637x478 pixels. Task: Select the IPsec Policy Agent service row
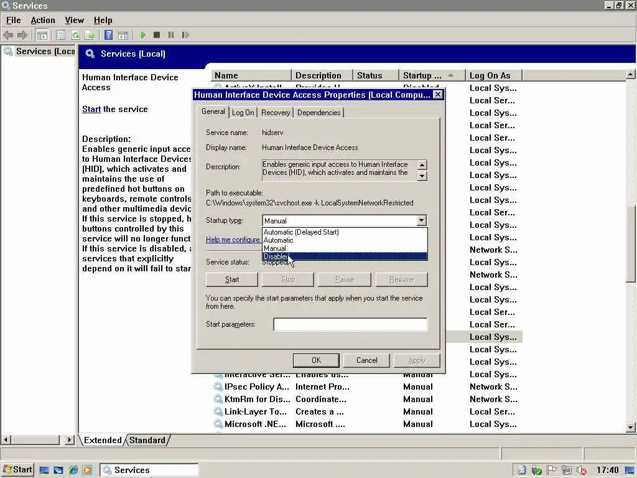(x=367, y=387)
